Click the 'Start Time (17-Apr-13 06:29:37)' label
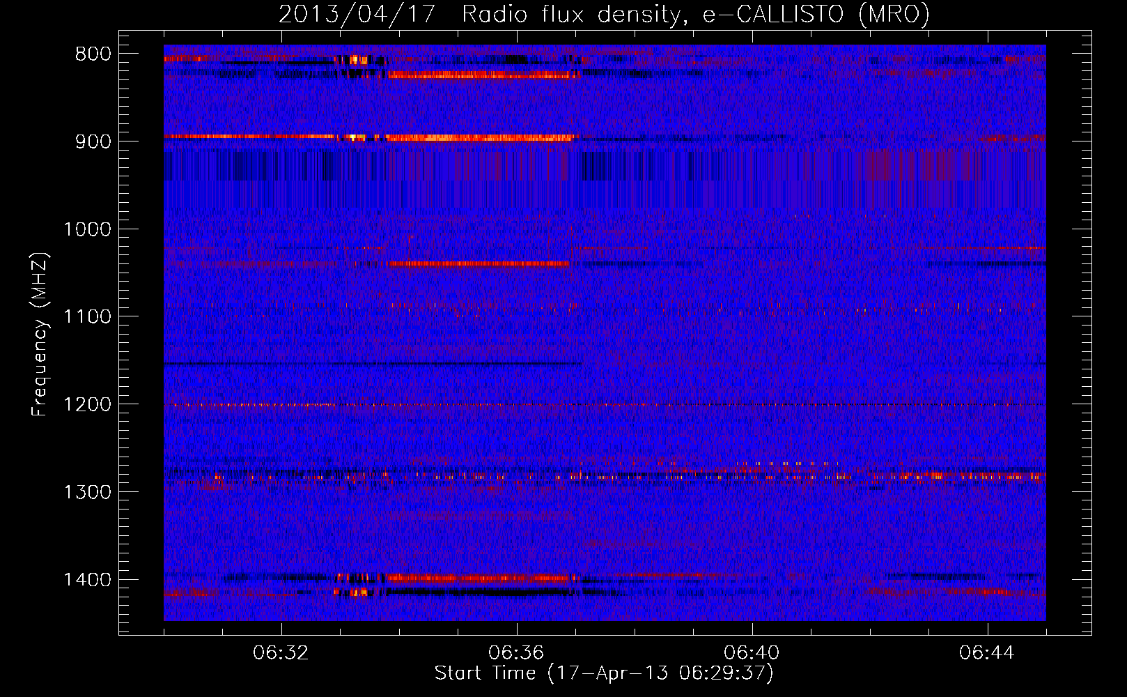This screenshot has height=697, width=1127. tap(604, 673)
